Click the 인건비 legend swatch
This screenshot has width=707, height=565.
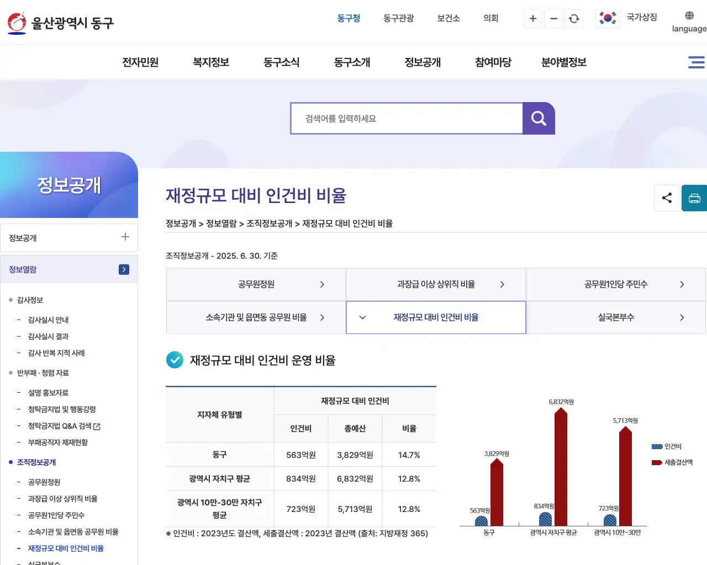pyautogui.click(x=657, y=446)
